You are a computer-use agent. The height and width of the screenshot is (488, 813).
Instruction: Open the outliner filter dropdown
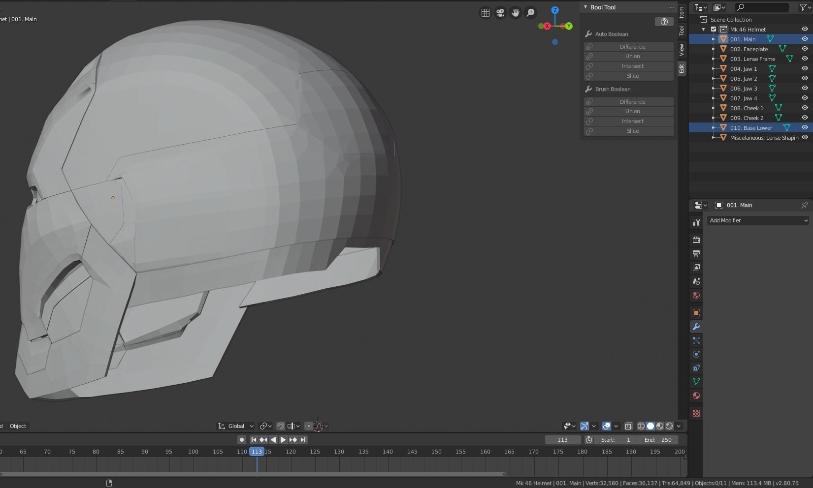click(x=805, y=7)
